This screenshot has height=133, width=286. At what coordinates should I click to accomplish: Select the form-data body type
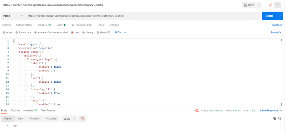pos(23,33)
